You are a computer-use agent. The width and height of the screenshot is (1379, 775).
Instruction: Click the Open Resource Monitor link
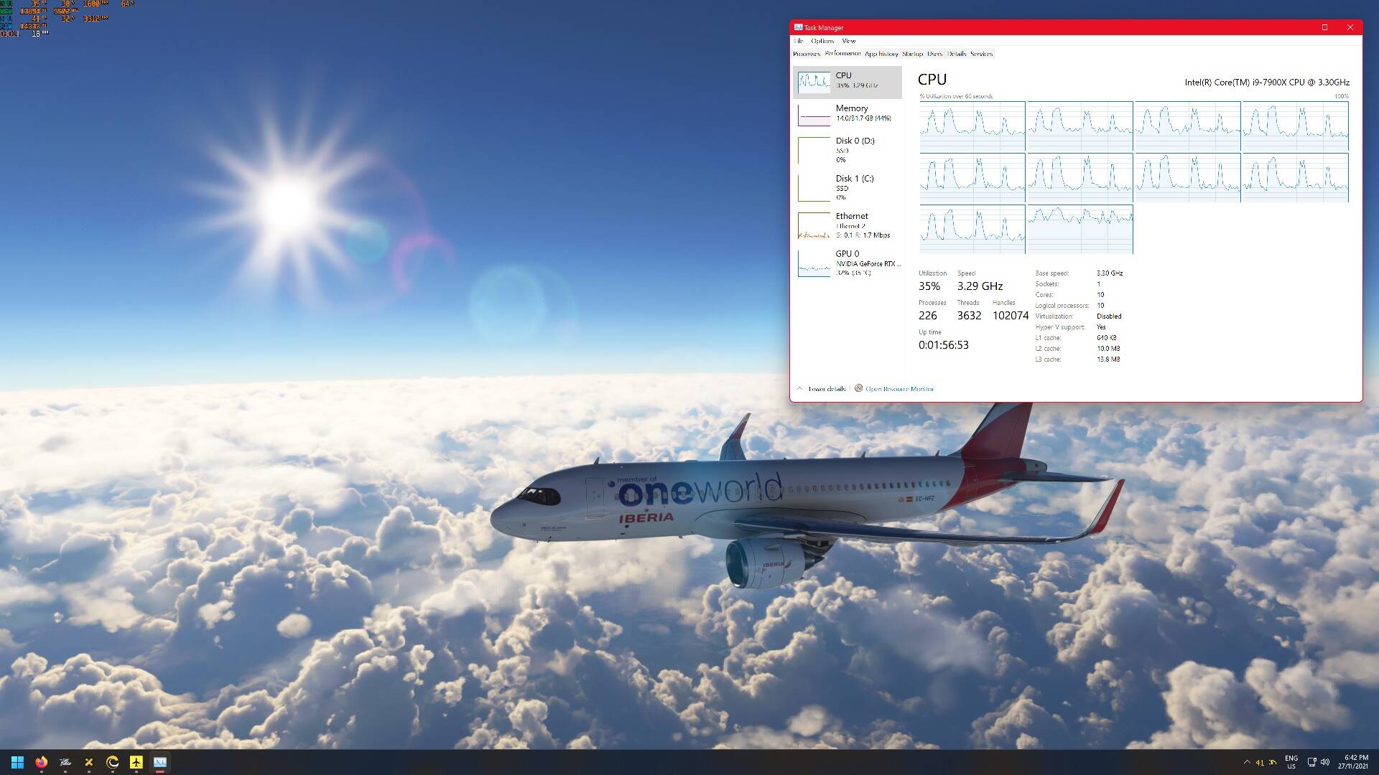[899, 389]
